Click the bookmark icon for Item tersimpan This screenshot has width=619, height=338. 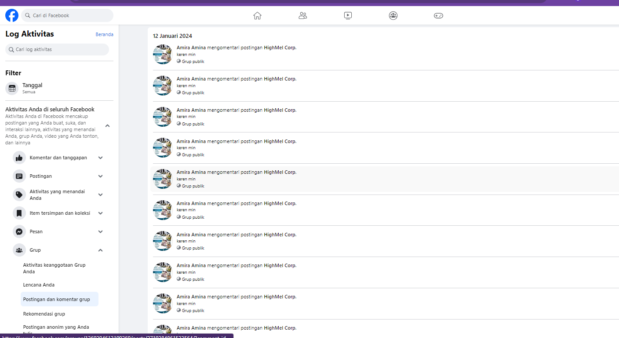click(x=19, y=213)
